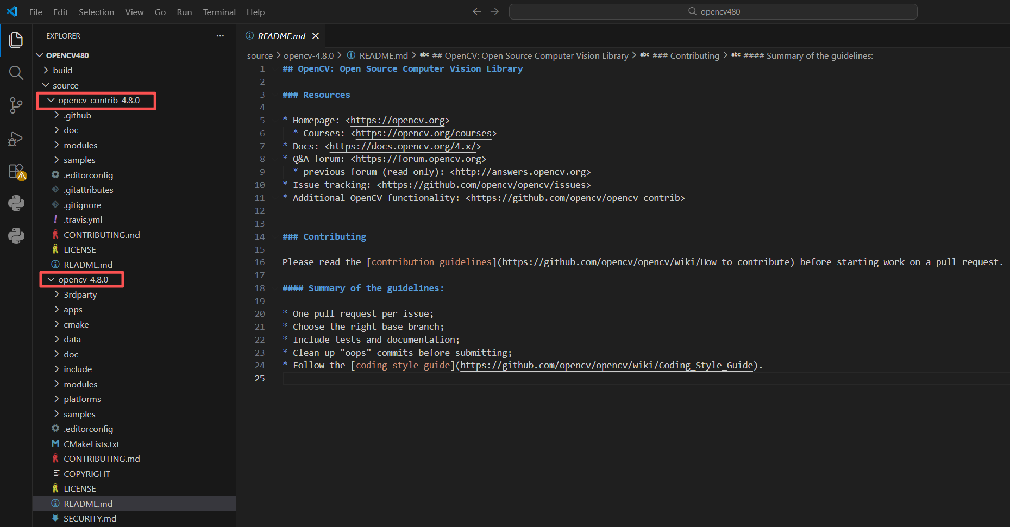1010x527 pixels.
Task: Open the Run menu
Action: coord(184,12)
